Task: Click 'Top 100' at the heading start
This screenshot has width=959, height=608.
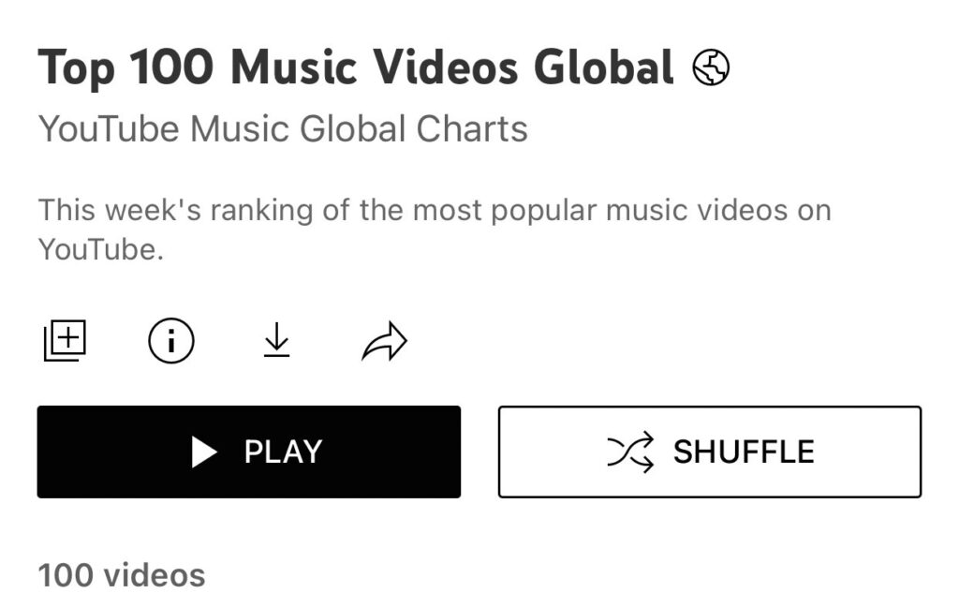Action: [x=125, y=67]
